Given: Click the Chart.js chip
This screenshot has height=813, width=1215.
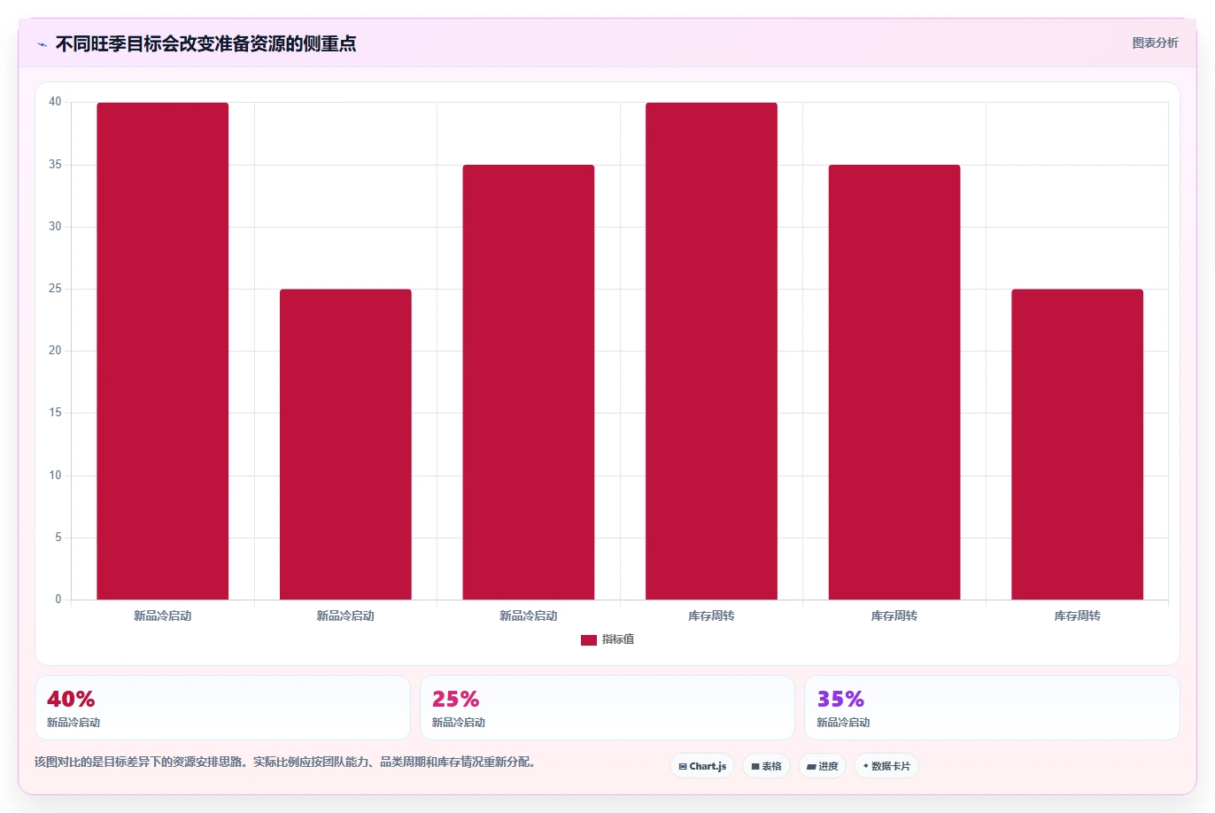Looking at the screenshot, I should coord(702,766).
